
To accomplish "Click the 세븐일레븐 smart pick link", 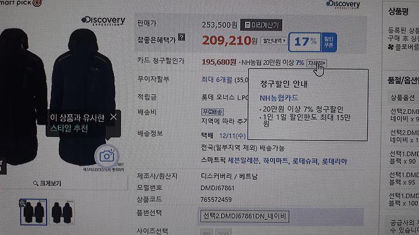I will click(243, 160).
